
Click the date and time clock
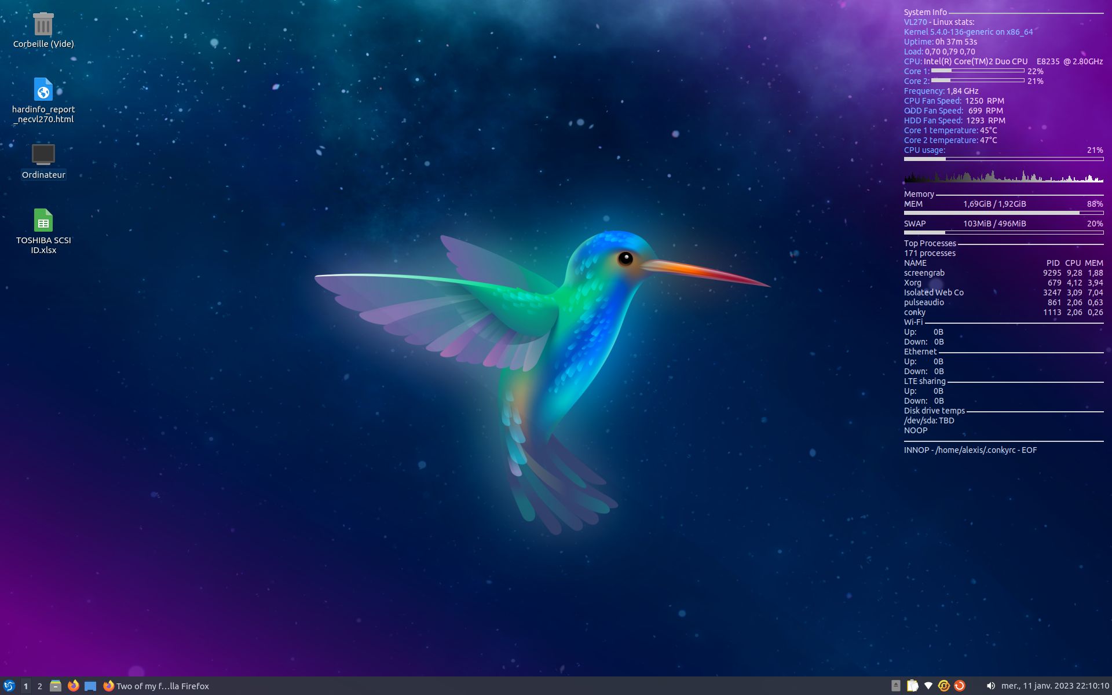1055,686
